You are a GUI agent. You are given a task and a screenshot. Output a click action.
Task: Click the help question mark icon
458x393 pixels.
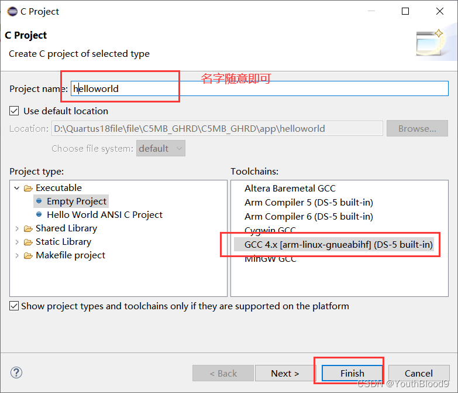[16, 373]
